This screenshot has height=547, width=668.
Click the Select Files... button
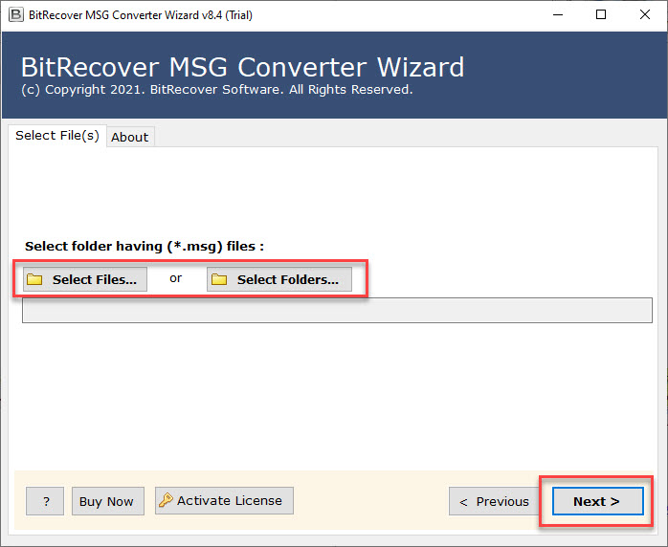(85, 279)
